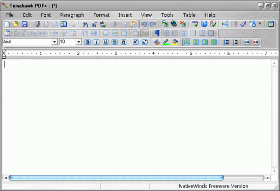280x191 pixels.
Task: Click the PDF export printer icon
Action: tap(37, 24)
